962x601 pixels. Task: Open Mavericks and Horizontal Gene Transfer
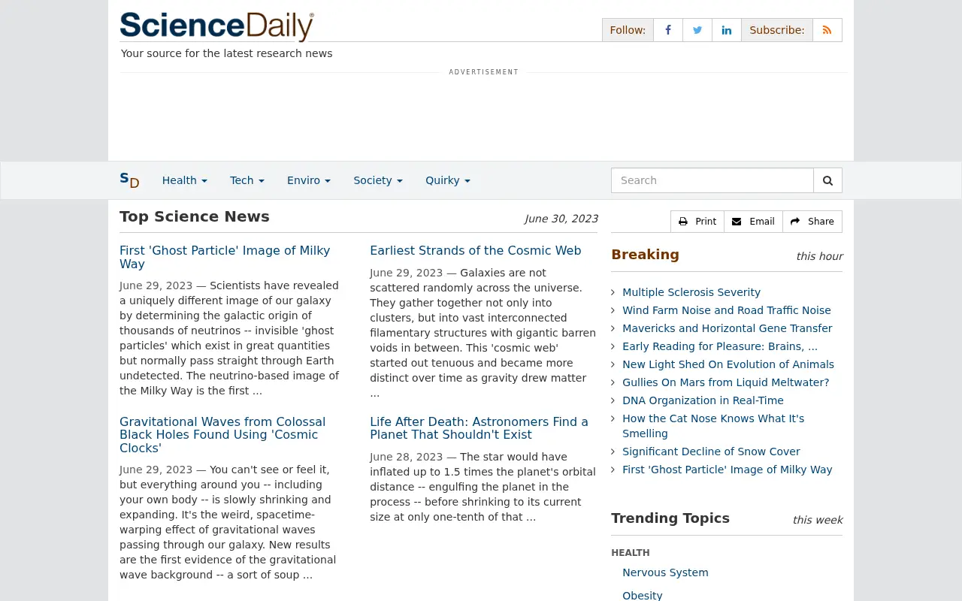click(x=728, y=328)
